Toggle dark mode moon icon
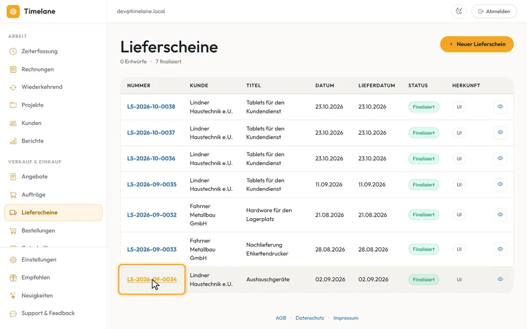Viewport: 527px width, 329px height. (x=459, y=11)
